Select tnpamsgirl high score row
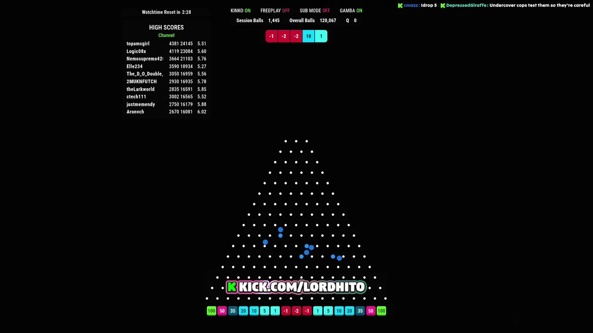593x333 pixels. click(166, 43)
